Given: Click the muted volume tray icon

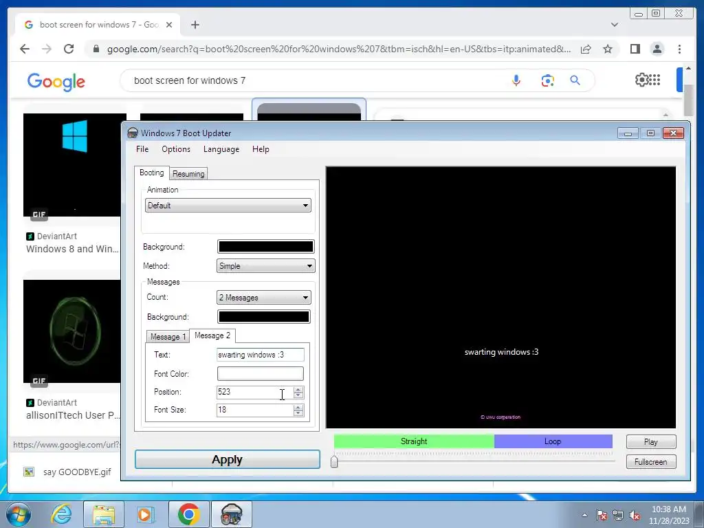Looking at the screenshot, I should (635, 516).
